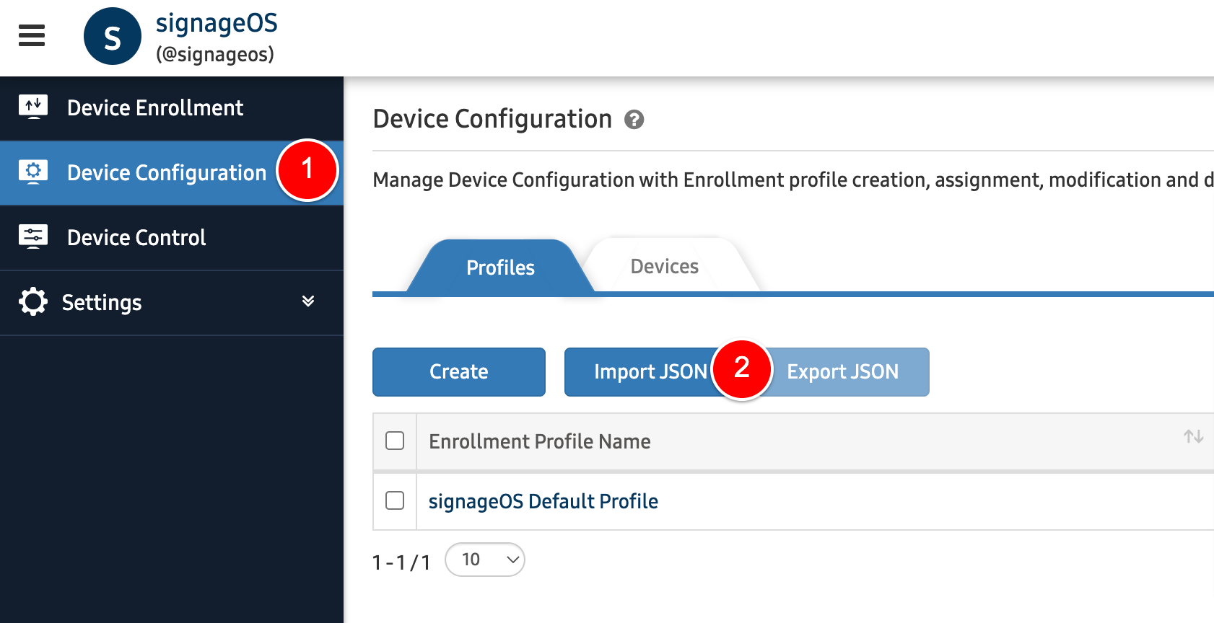The width and height of the screenshot is (1214, 623).
Task: Click the Device Configuration gear-monitor icon
Action: 33,172
